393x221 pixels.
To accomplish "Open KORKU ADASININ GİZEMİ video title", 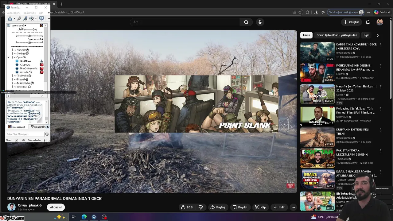I will pyautogui.click(x=355, y=68).
